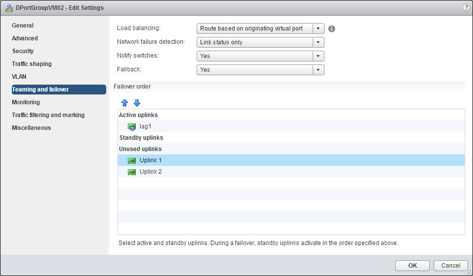Image resolution: width=473 pixels, height=276 pixels.
Task: Switch to the General settings page
Action: tap(23, 26)
